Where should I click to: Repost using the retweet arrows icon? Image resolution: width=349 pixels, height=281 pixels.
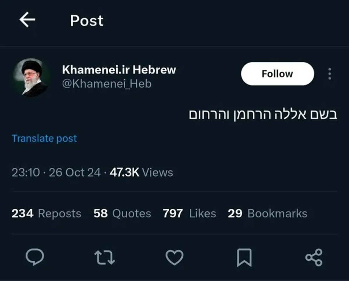point(105,257)
